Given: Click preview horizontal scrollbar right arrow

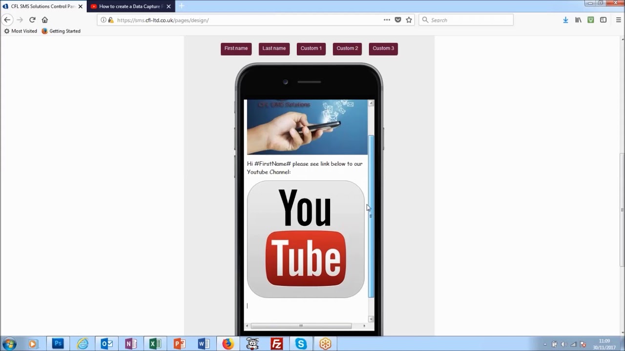Looking at the screenshot, I should (x=364, y=326).
